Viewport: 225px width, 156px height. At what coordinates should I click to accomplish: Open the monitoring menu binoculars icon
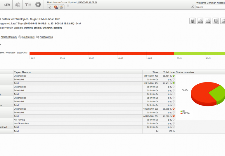point(7,5)
